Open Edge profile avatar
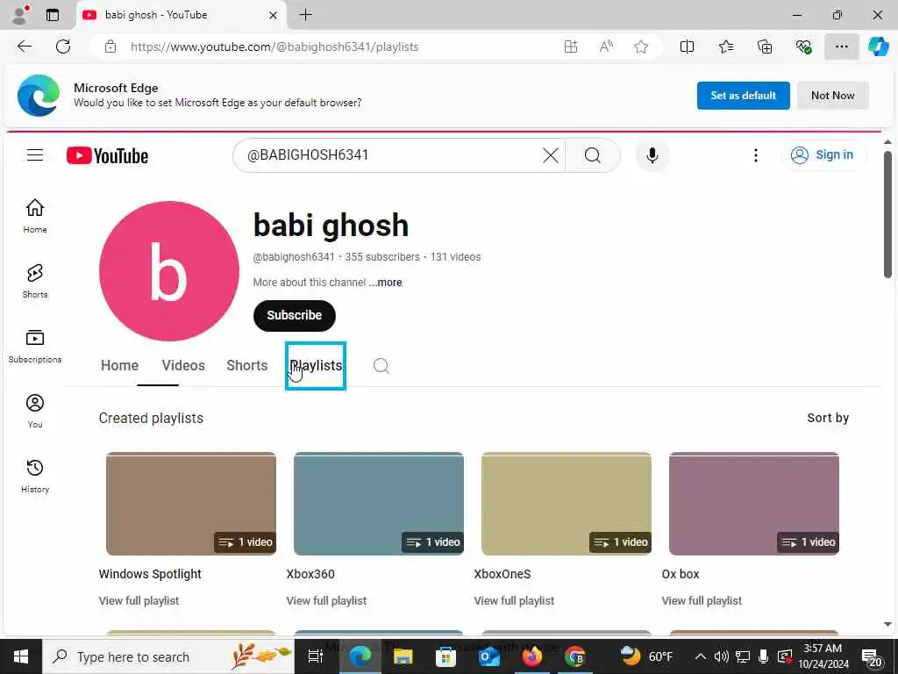Viewport: 898px width, 674px height. [20, 15]
